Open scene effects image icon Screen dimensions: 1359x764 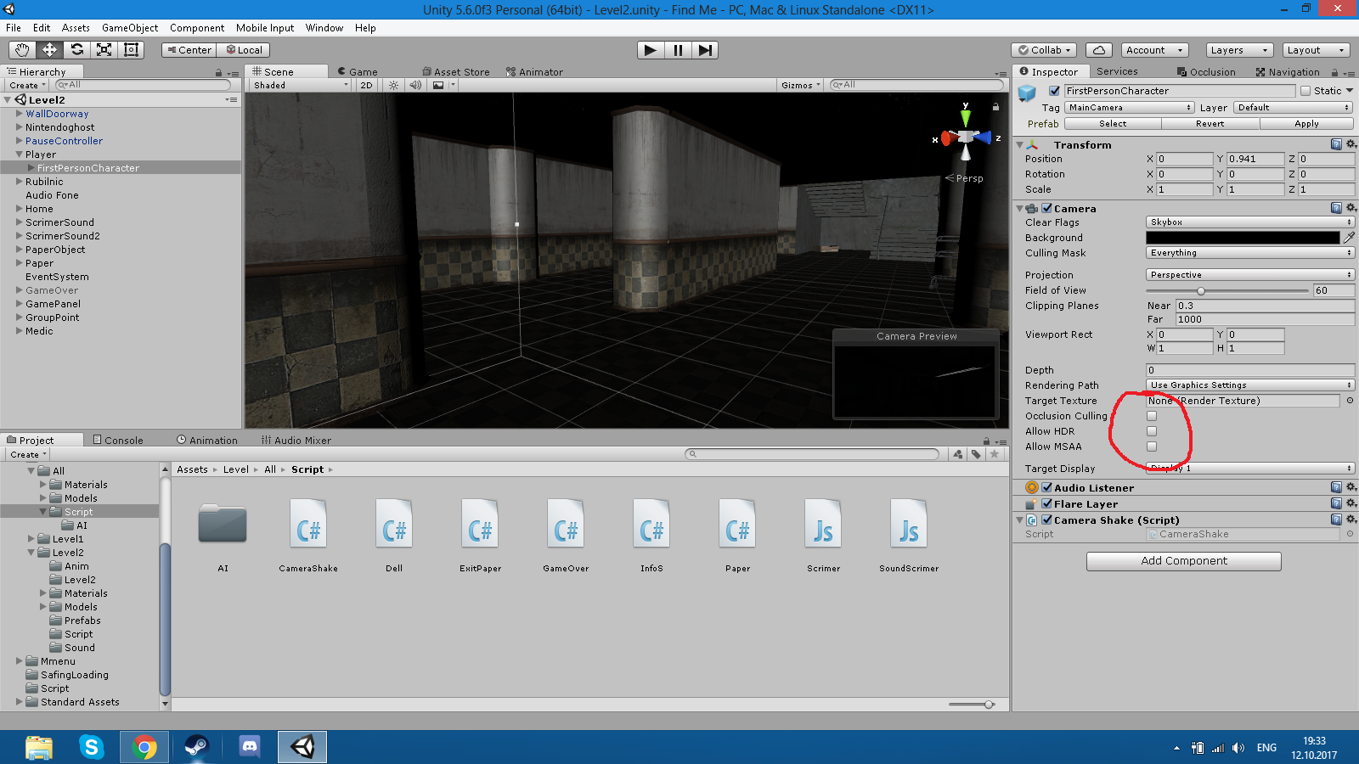pos(438,85)
